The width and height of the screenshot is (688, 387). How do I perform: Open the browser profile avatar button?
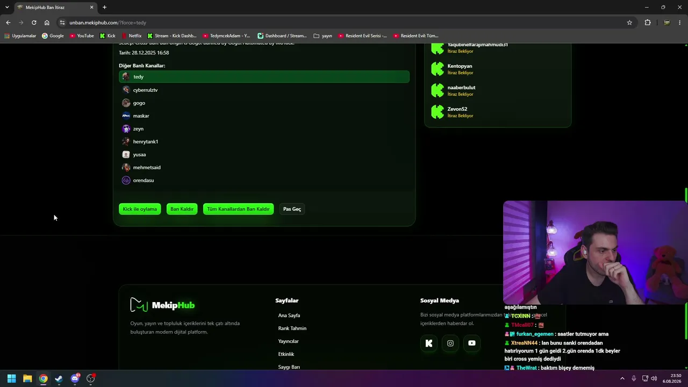[666, 23]
